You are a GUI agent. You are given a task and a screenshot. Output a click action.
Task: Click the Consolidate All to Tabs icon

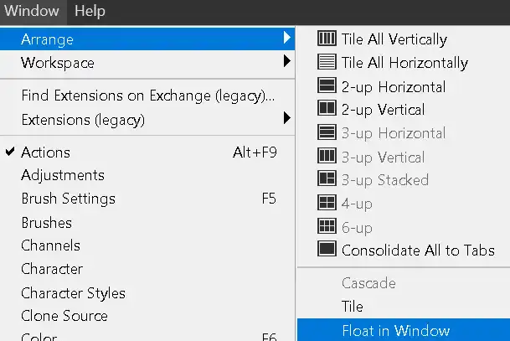point(327,250)
